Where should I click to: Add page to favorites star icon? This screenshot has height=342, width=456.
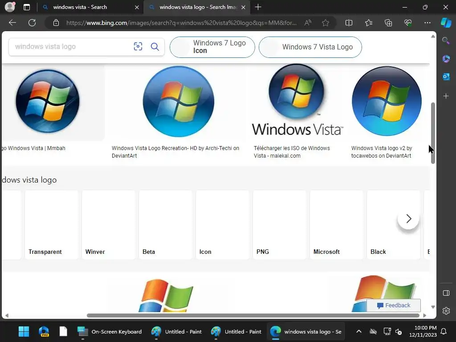[326, 23]
